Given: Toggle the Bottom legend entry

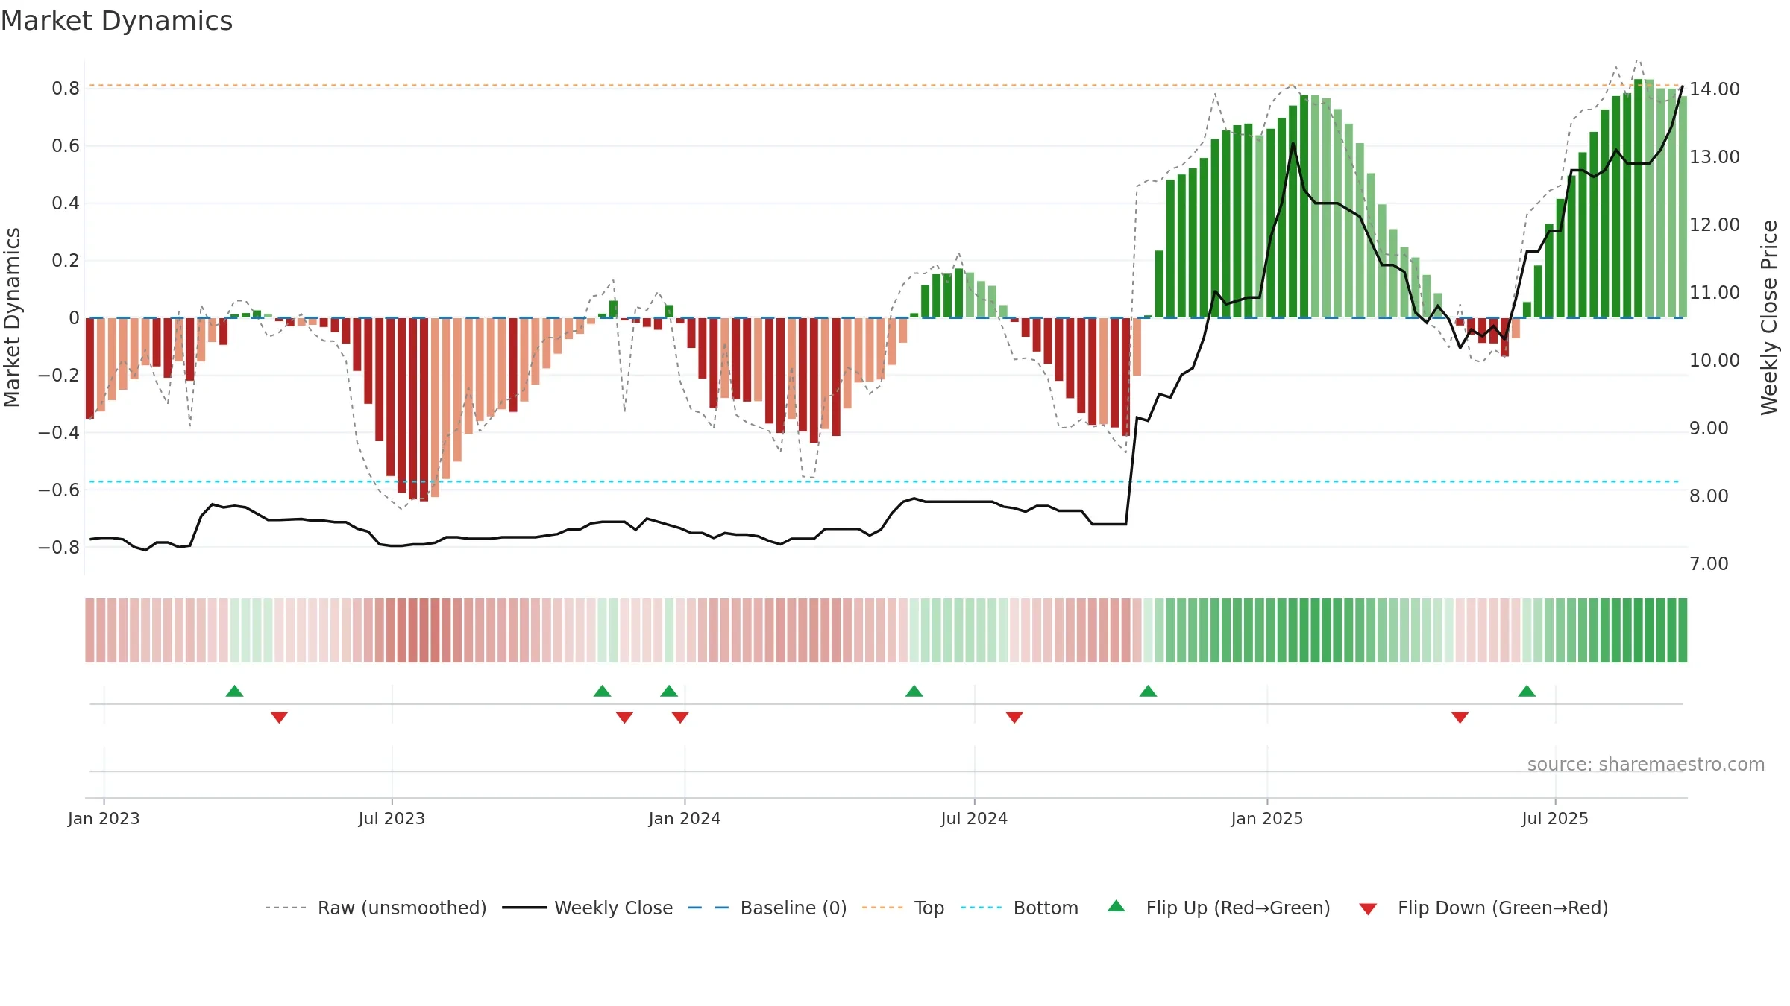Looking at the screenshot, I should (x=1020, y=908).
